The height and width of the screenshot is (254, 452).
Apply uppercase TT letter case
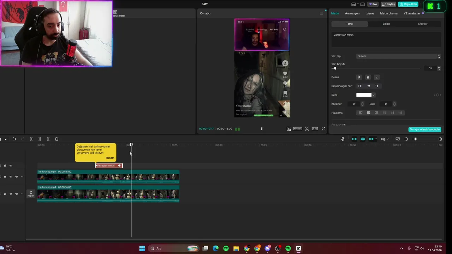(359, 86)
